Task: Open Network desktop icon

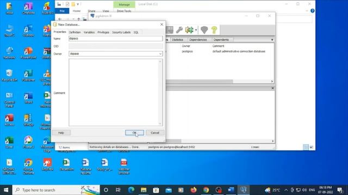Action: point(9,53)
